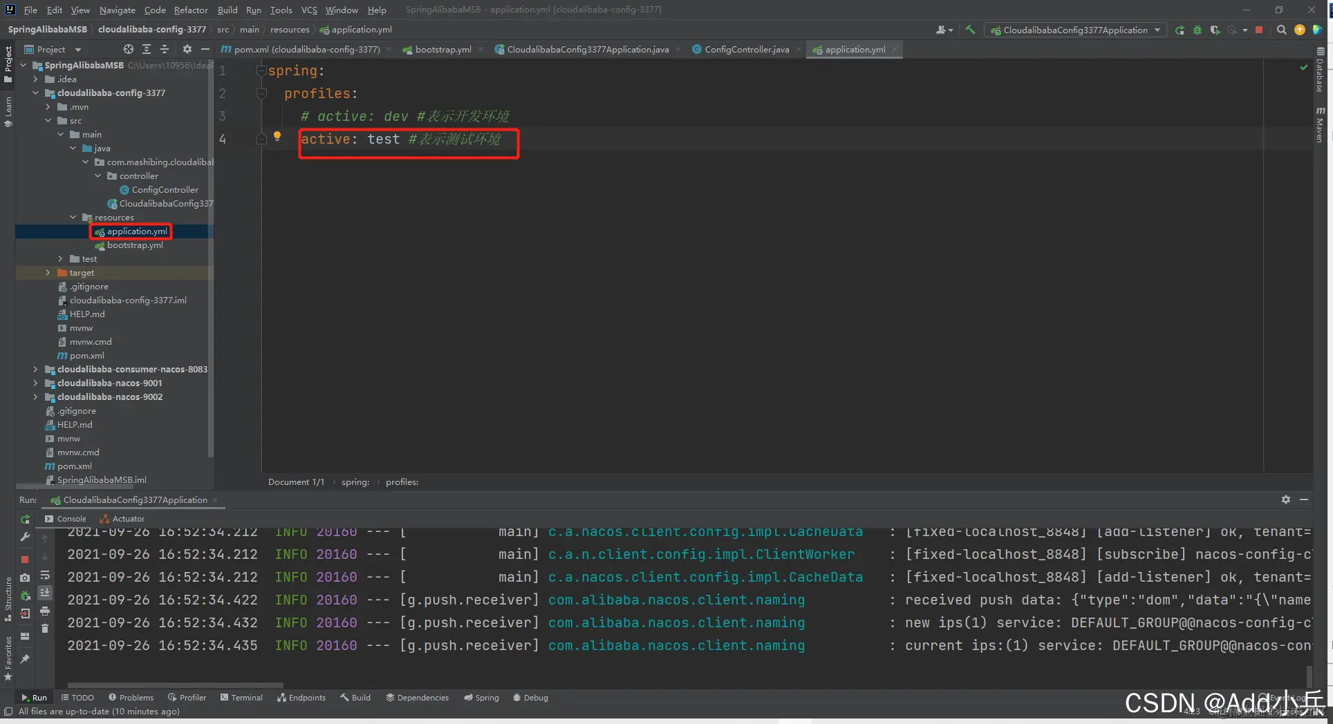Start debugging with the green bug icon
1333x724 pixels.
1197,30
